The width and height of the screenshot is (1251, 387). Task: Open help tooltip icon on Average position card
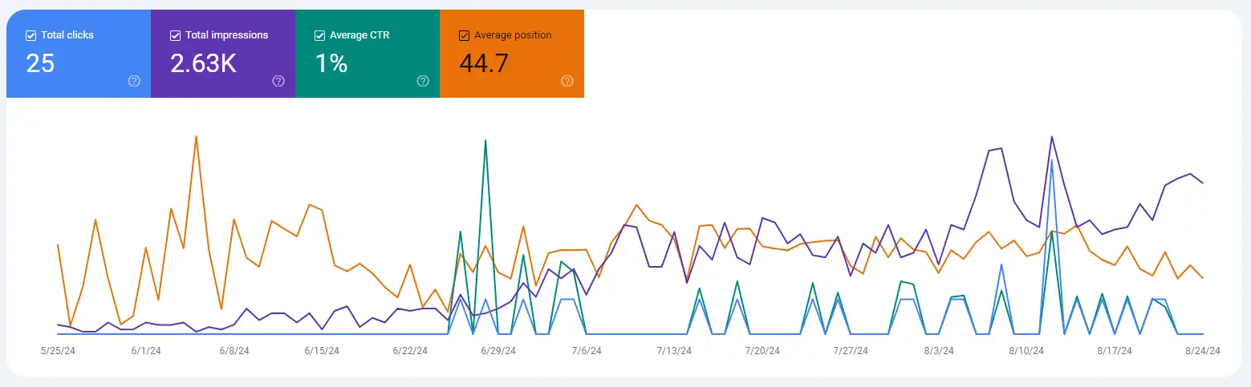click(567, 81)
